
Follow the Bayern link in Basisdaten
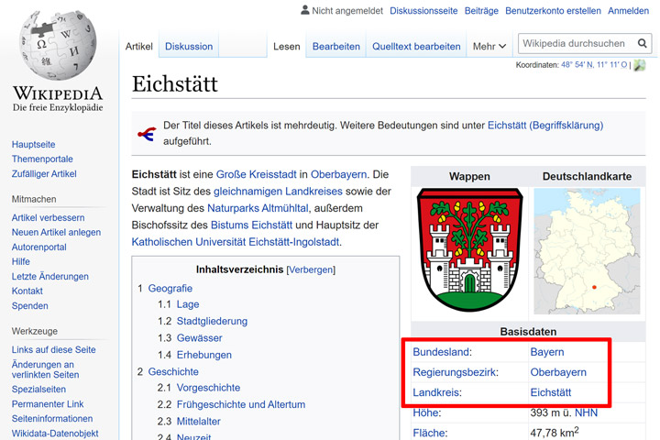pyautogui.click(x=547, y=352)
